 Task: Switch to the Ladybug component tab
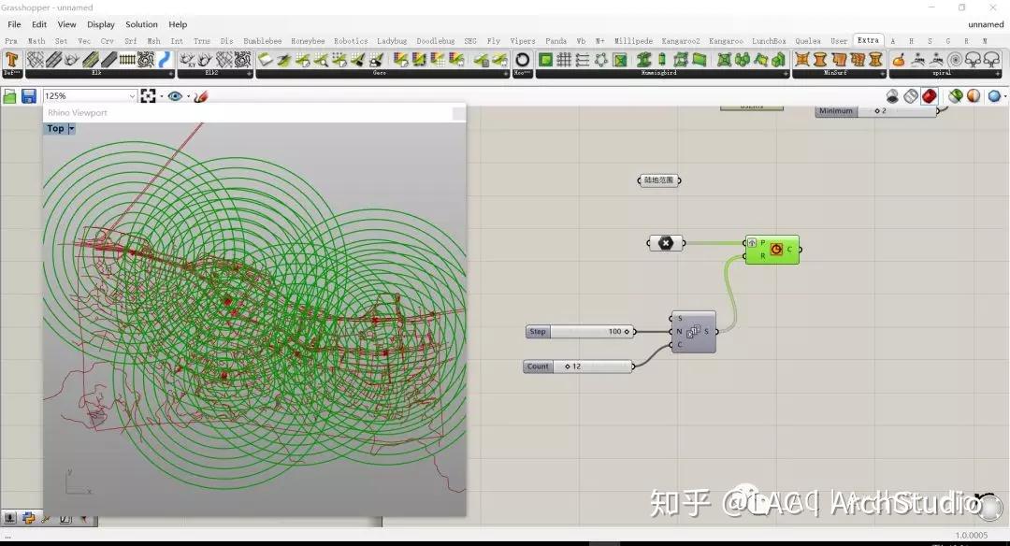point(392,40)
